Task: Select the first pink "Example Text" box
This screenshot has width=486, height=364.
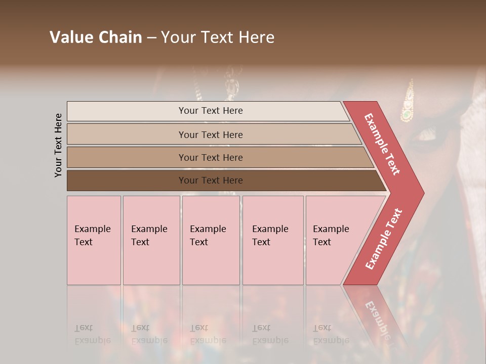Action: pos(94,240)
